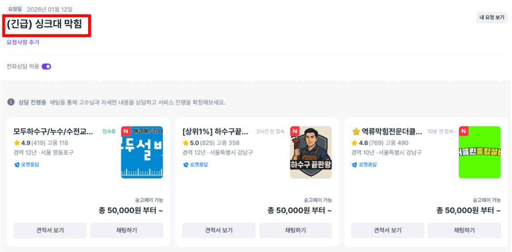Image resolution: width=512 pixels, height=252 pixels.
Task: Click the 5.0 rating star icon
Action: 186,143
